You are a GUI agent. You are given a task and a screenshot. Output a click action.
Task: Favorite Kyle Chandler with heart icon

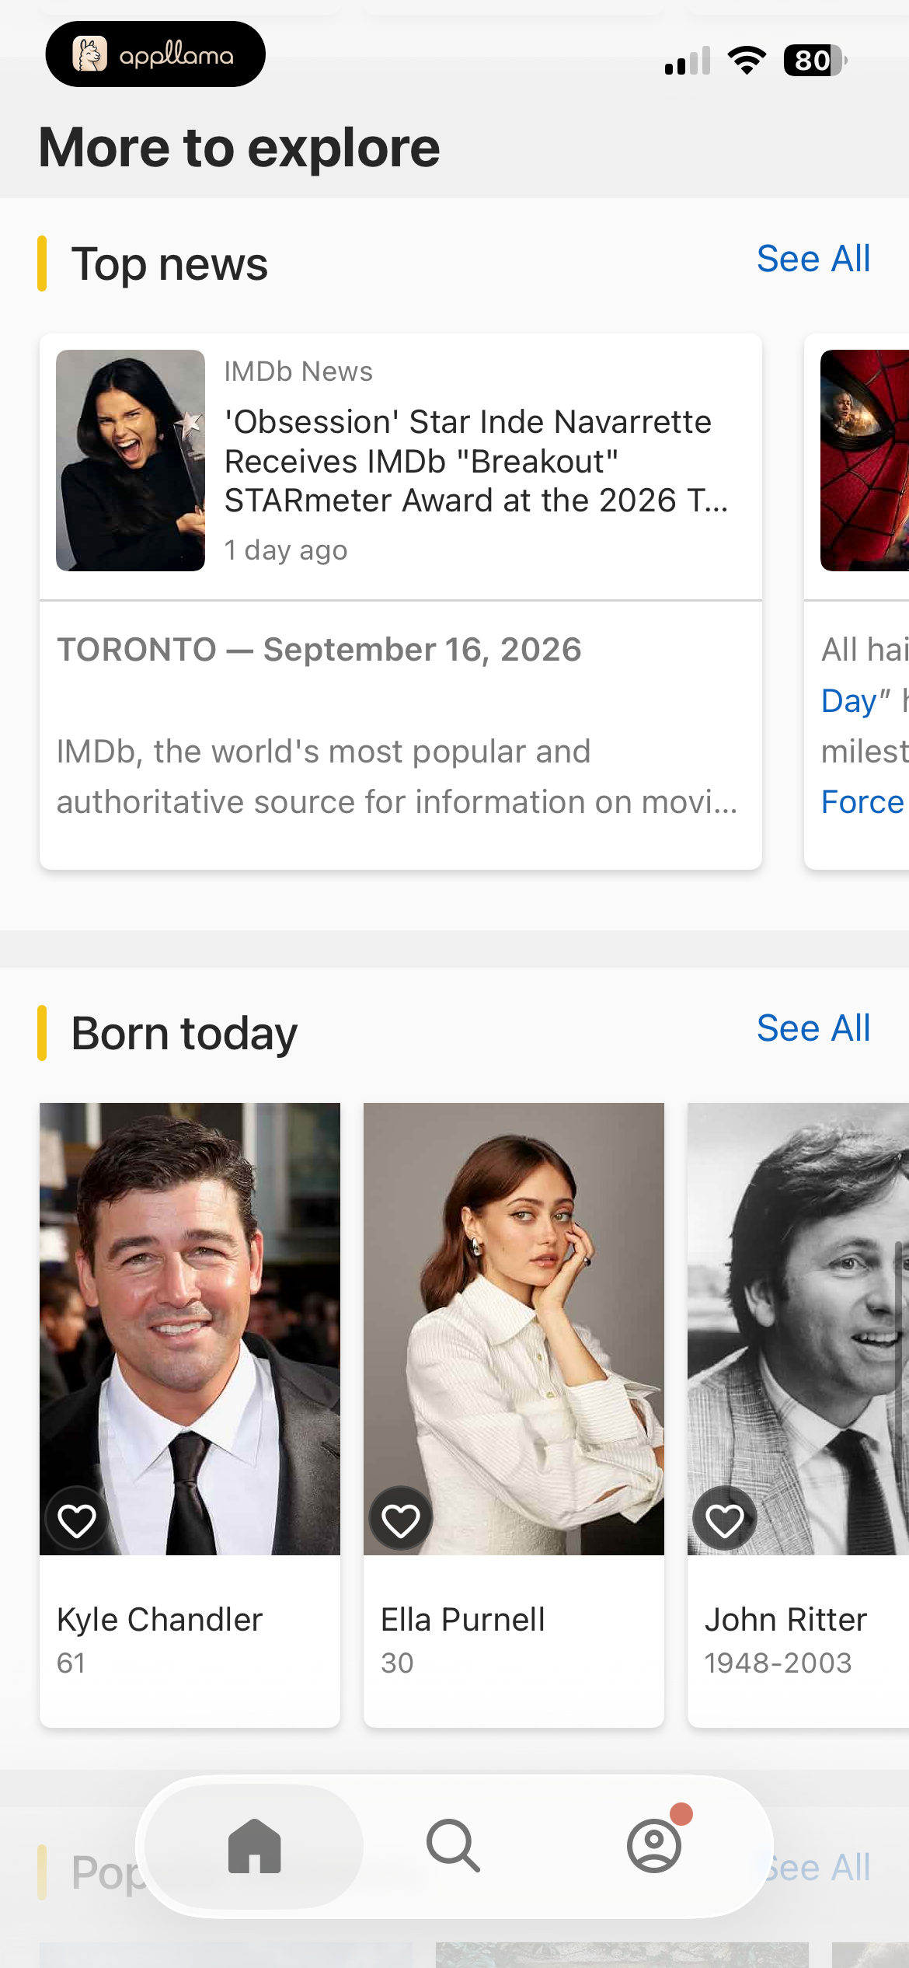pos(77,1520)
